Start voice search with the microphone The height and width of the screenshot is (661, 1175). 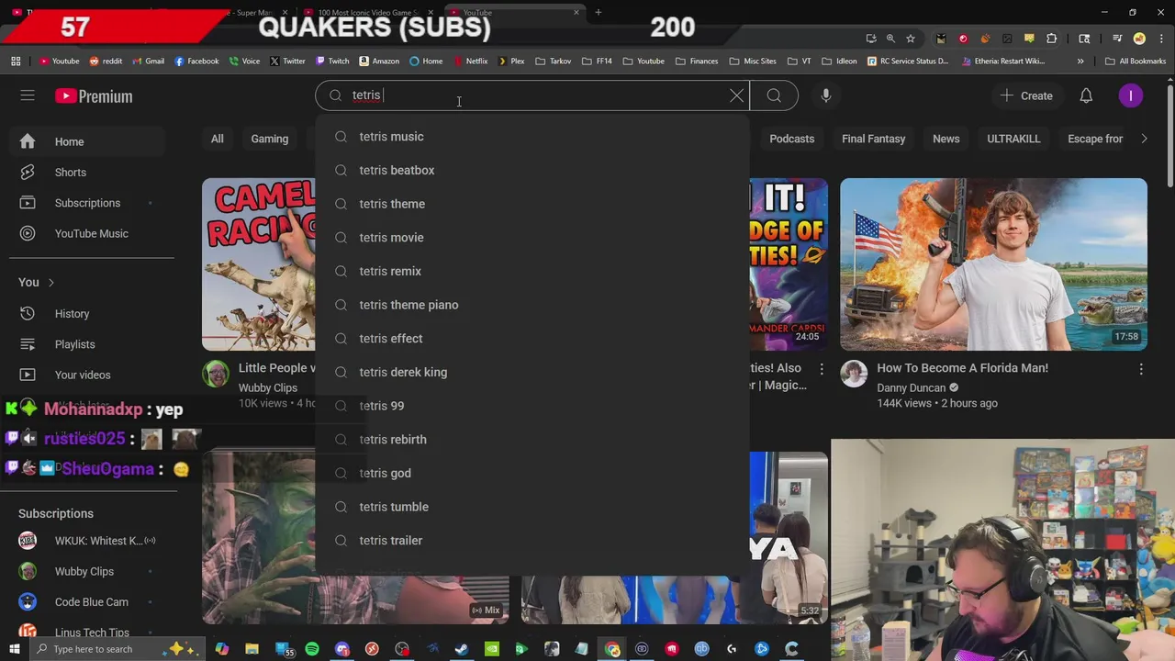click(826, 95)
